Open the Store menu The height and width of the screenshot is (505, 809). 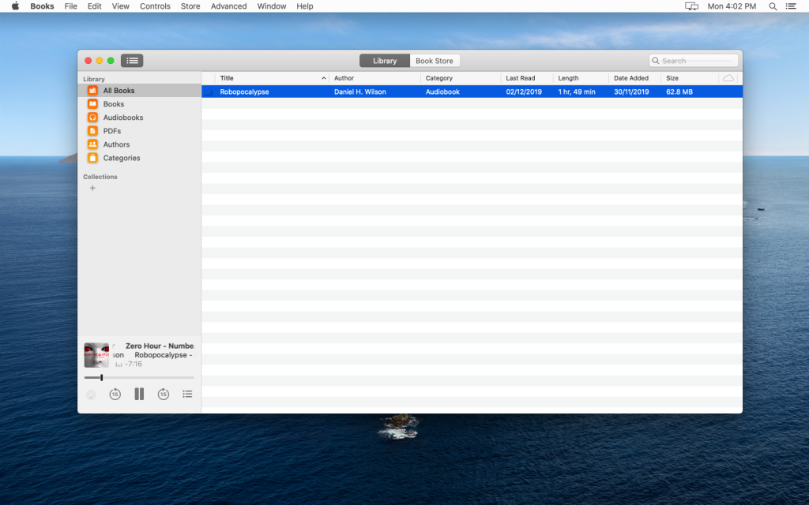190,6
